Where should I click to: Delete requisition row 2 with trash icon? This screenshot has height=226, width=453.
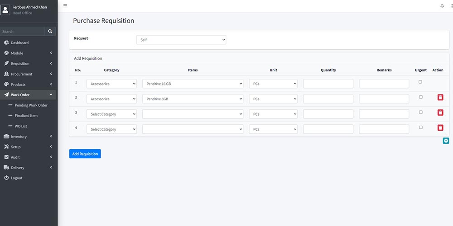click(x=440, y=97)
